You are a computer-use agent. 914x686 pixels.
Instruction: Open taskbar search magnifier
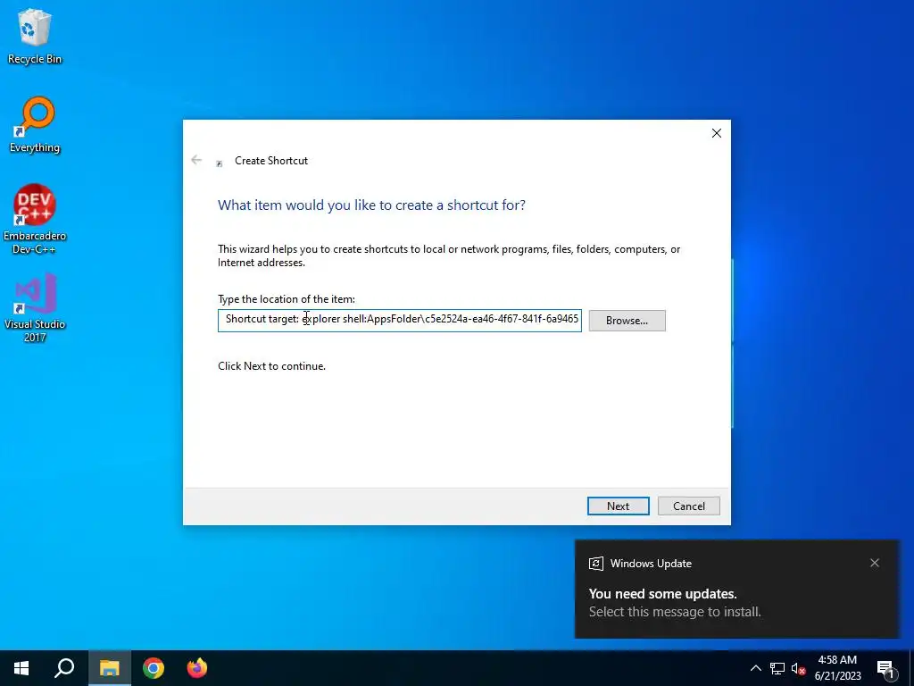64,668
